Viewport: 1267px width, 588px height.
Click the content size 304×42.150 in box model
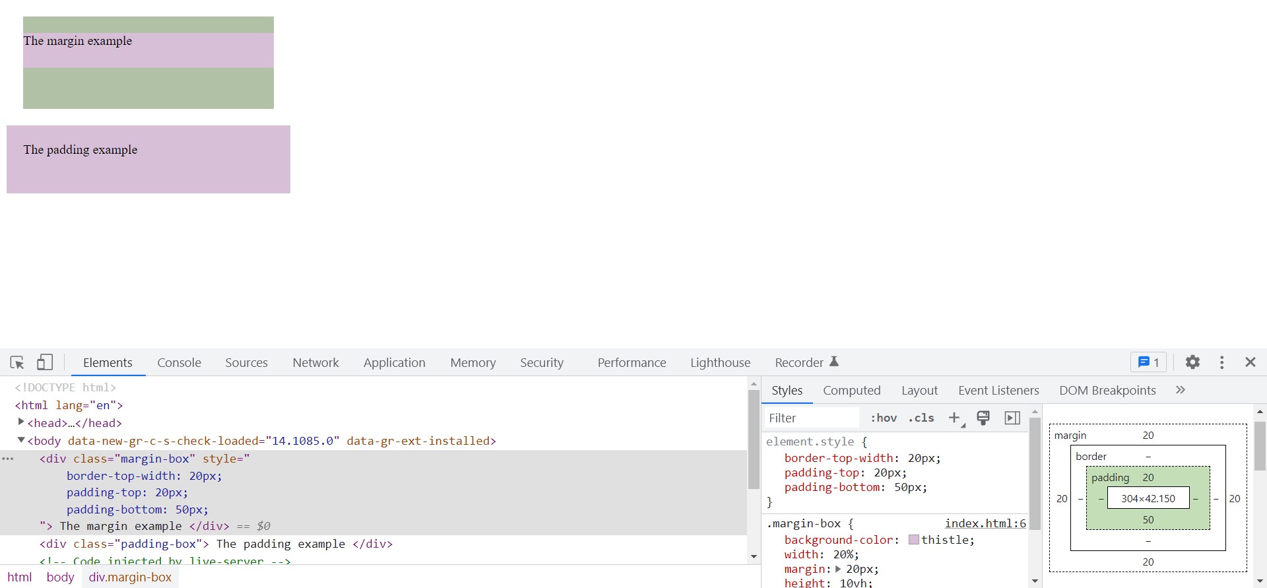pyautogui.click(x=1148, y=498)
